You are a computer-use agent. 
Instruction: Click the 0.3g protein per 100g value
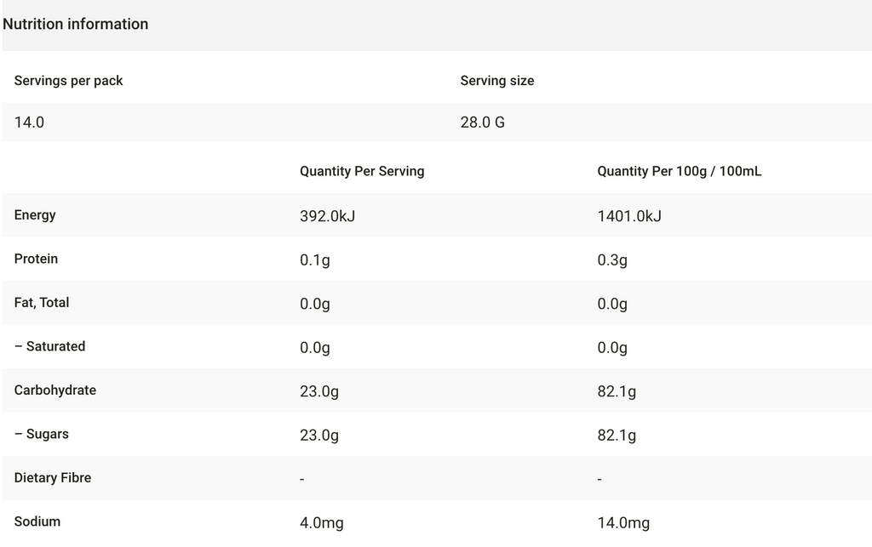click(612, 259)
